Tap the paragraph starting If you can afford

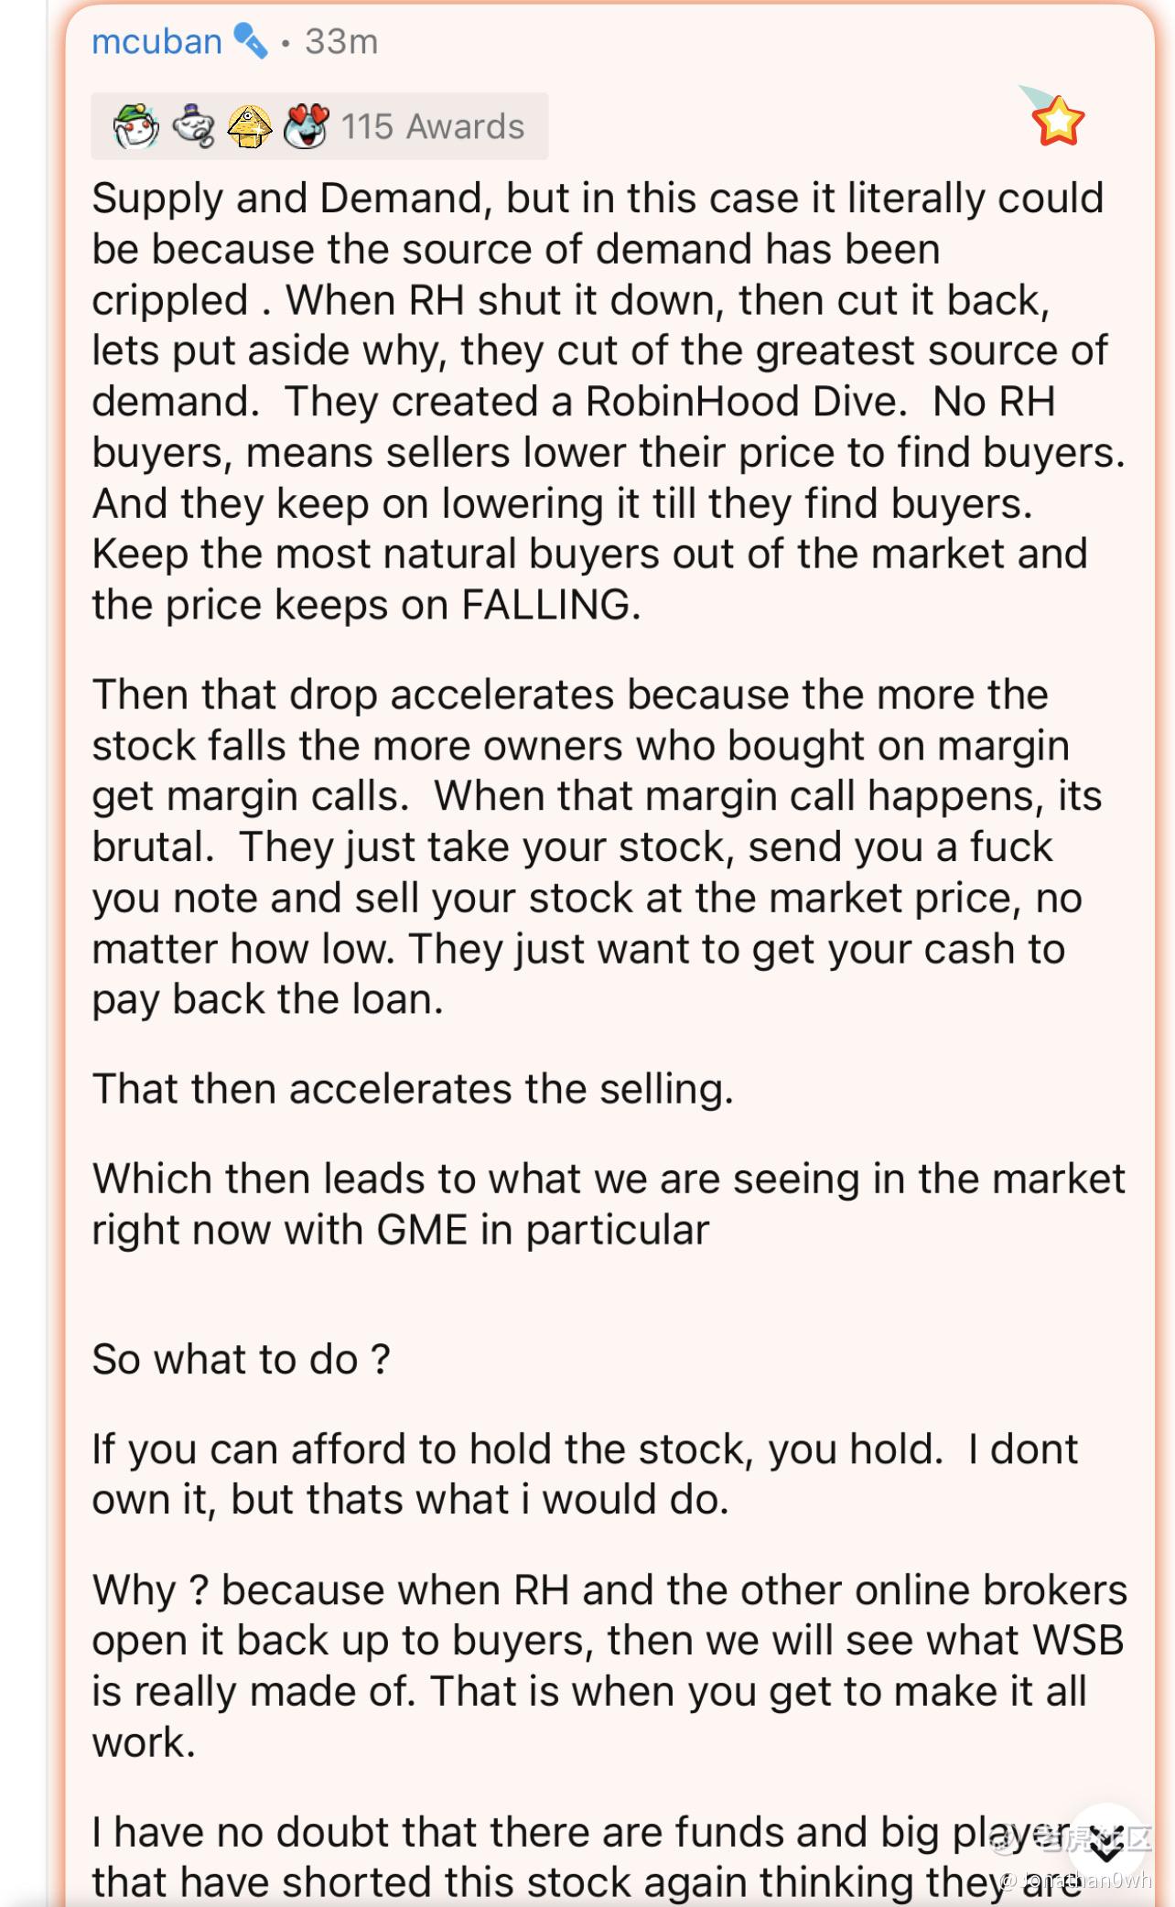[586, 1474]
